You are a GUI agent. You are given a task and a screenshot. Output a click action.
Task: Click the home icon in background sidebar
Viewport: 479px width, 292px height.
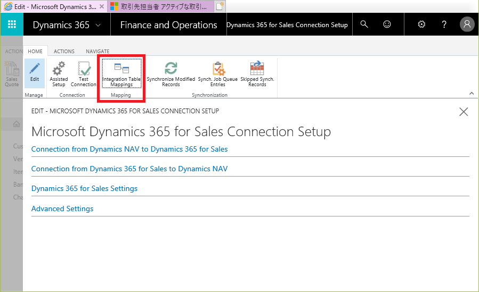point(17,124)
